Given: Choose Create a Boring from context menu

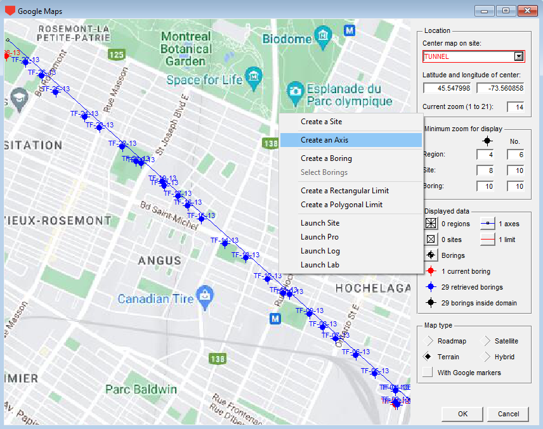Looking at the screenshot, I should pyautogui.click(x=351, y=158).
